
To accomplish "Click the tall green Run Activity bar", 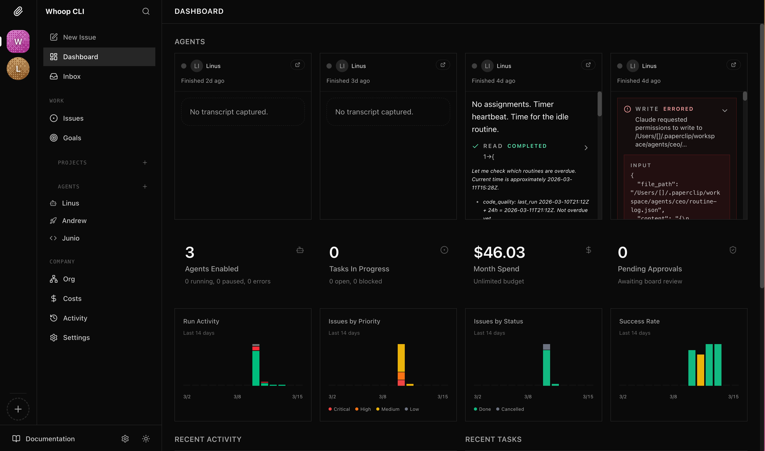I will pos(256,368).
